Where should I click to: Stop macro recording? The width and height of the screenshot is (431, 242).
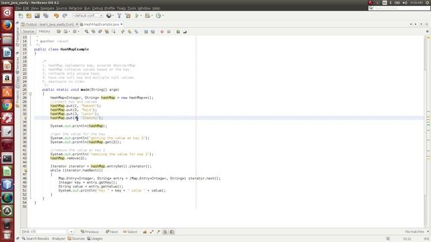click(x=169, y=32)
